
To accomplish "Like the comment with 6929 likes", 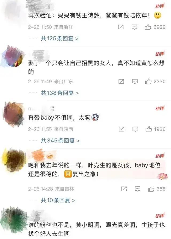I will coord(148,27).
